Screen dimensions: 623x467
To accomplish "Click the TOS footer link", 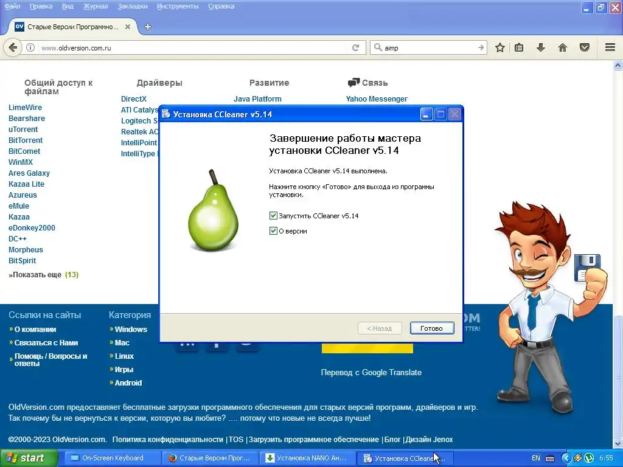I will tap(236, 440).
